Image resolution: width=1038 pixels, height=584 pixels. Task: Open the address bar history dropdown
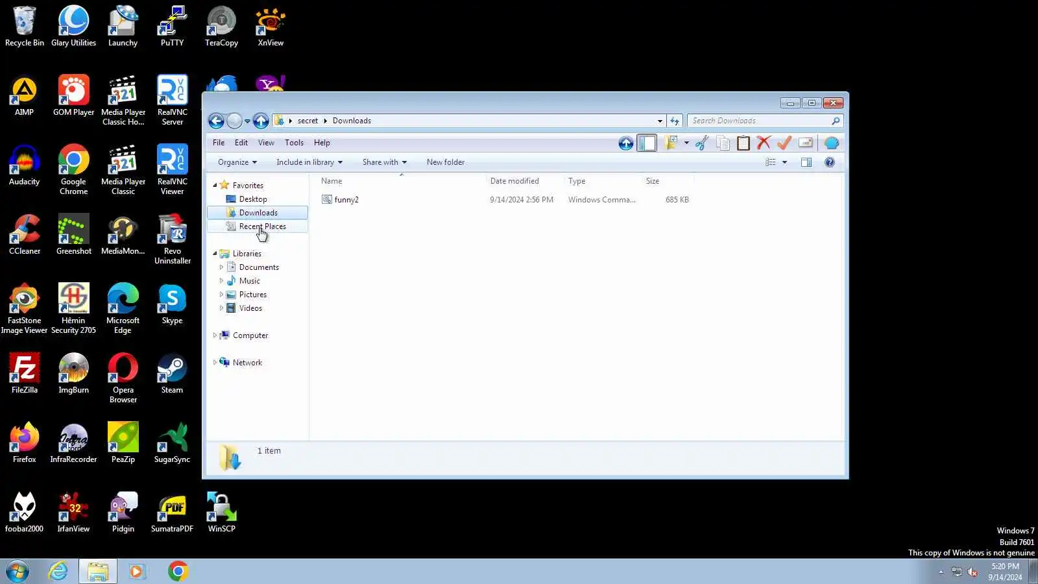[x=660, y=121]
